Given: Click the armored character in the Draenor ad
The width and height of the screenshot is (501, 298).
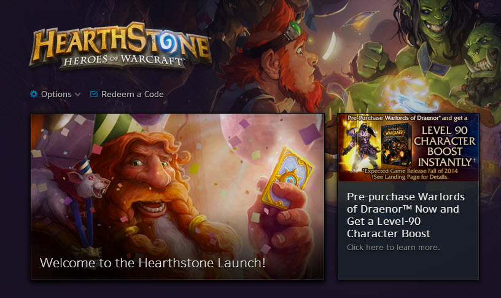Looking at the screenshot, I should tap(362, 147).
